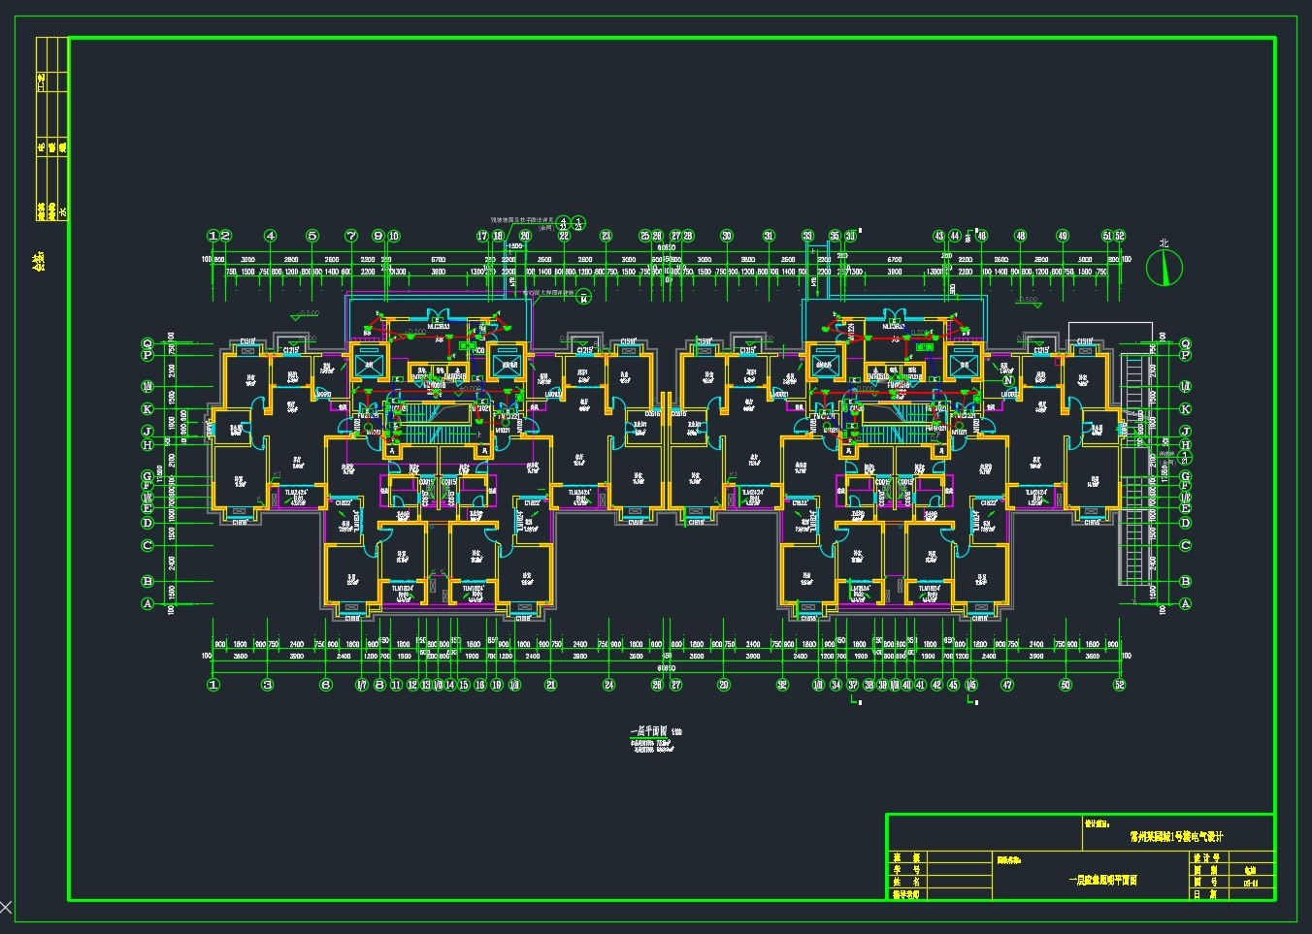Click the north arrow compass symbol
1312x934 pixels.
coord(1164,268)
